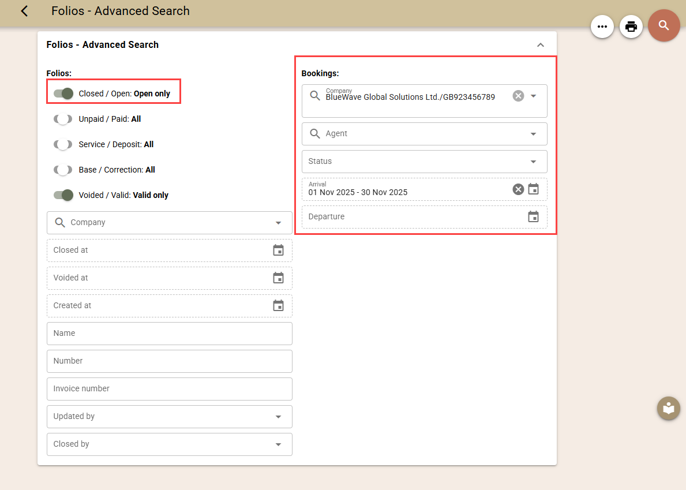Clear the BlueWave company selection
Viewport: 686px width, 490px height.
click(518, 96)
